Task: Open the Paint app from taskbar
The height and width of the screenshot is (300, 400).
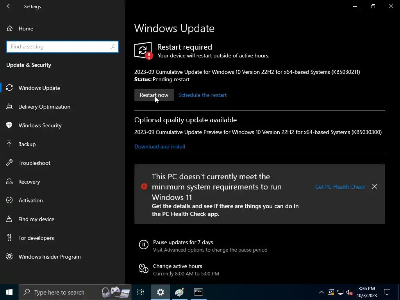Action: click(x=179, y=292)
